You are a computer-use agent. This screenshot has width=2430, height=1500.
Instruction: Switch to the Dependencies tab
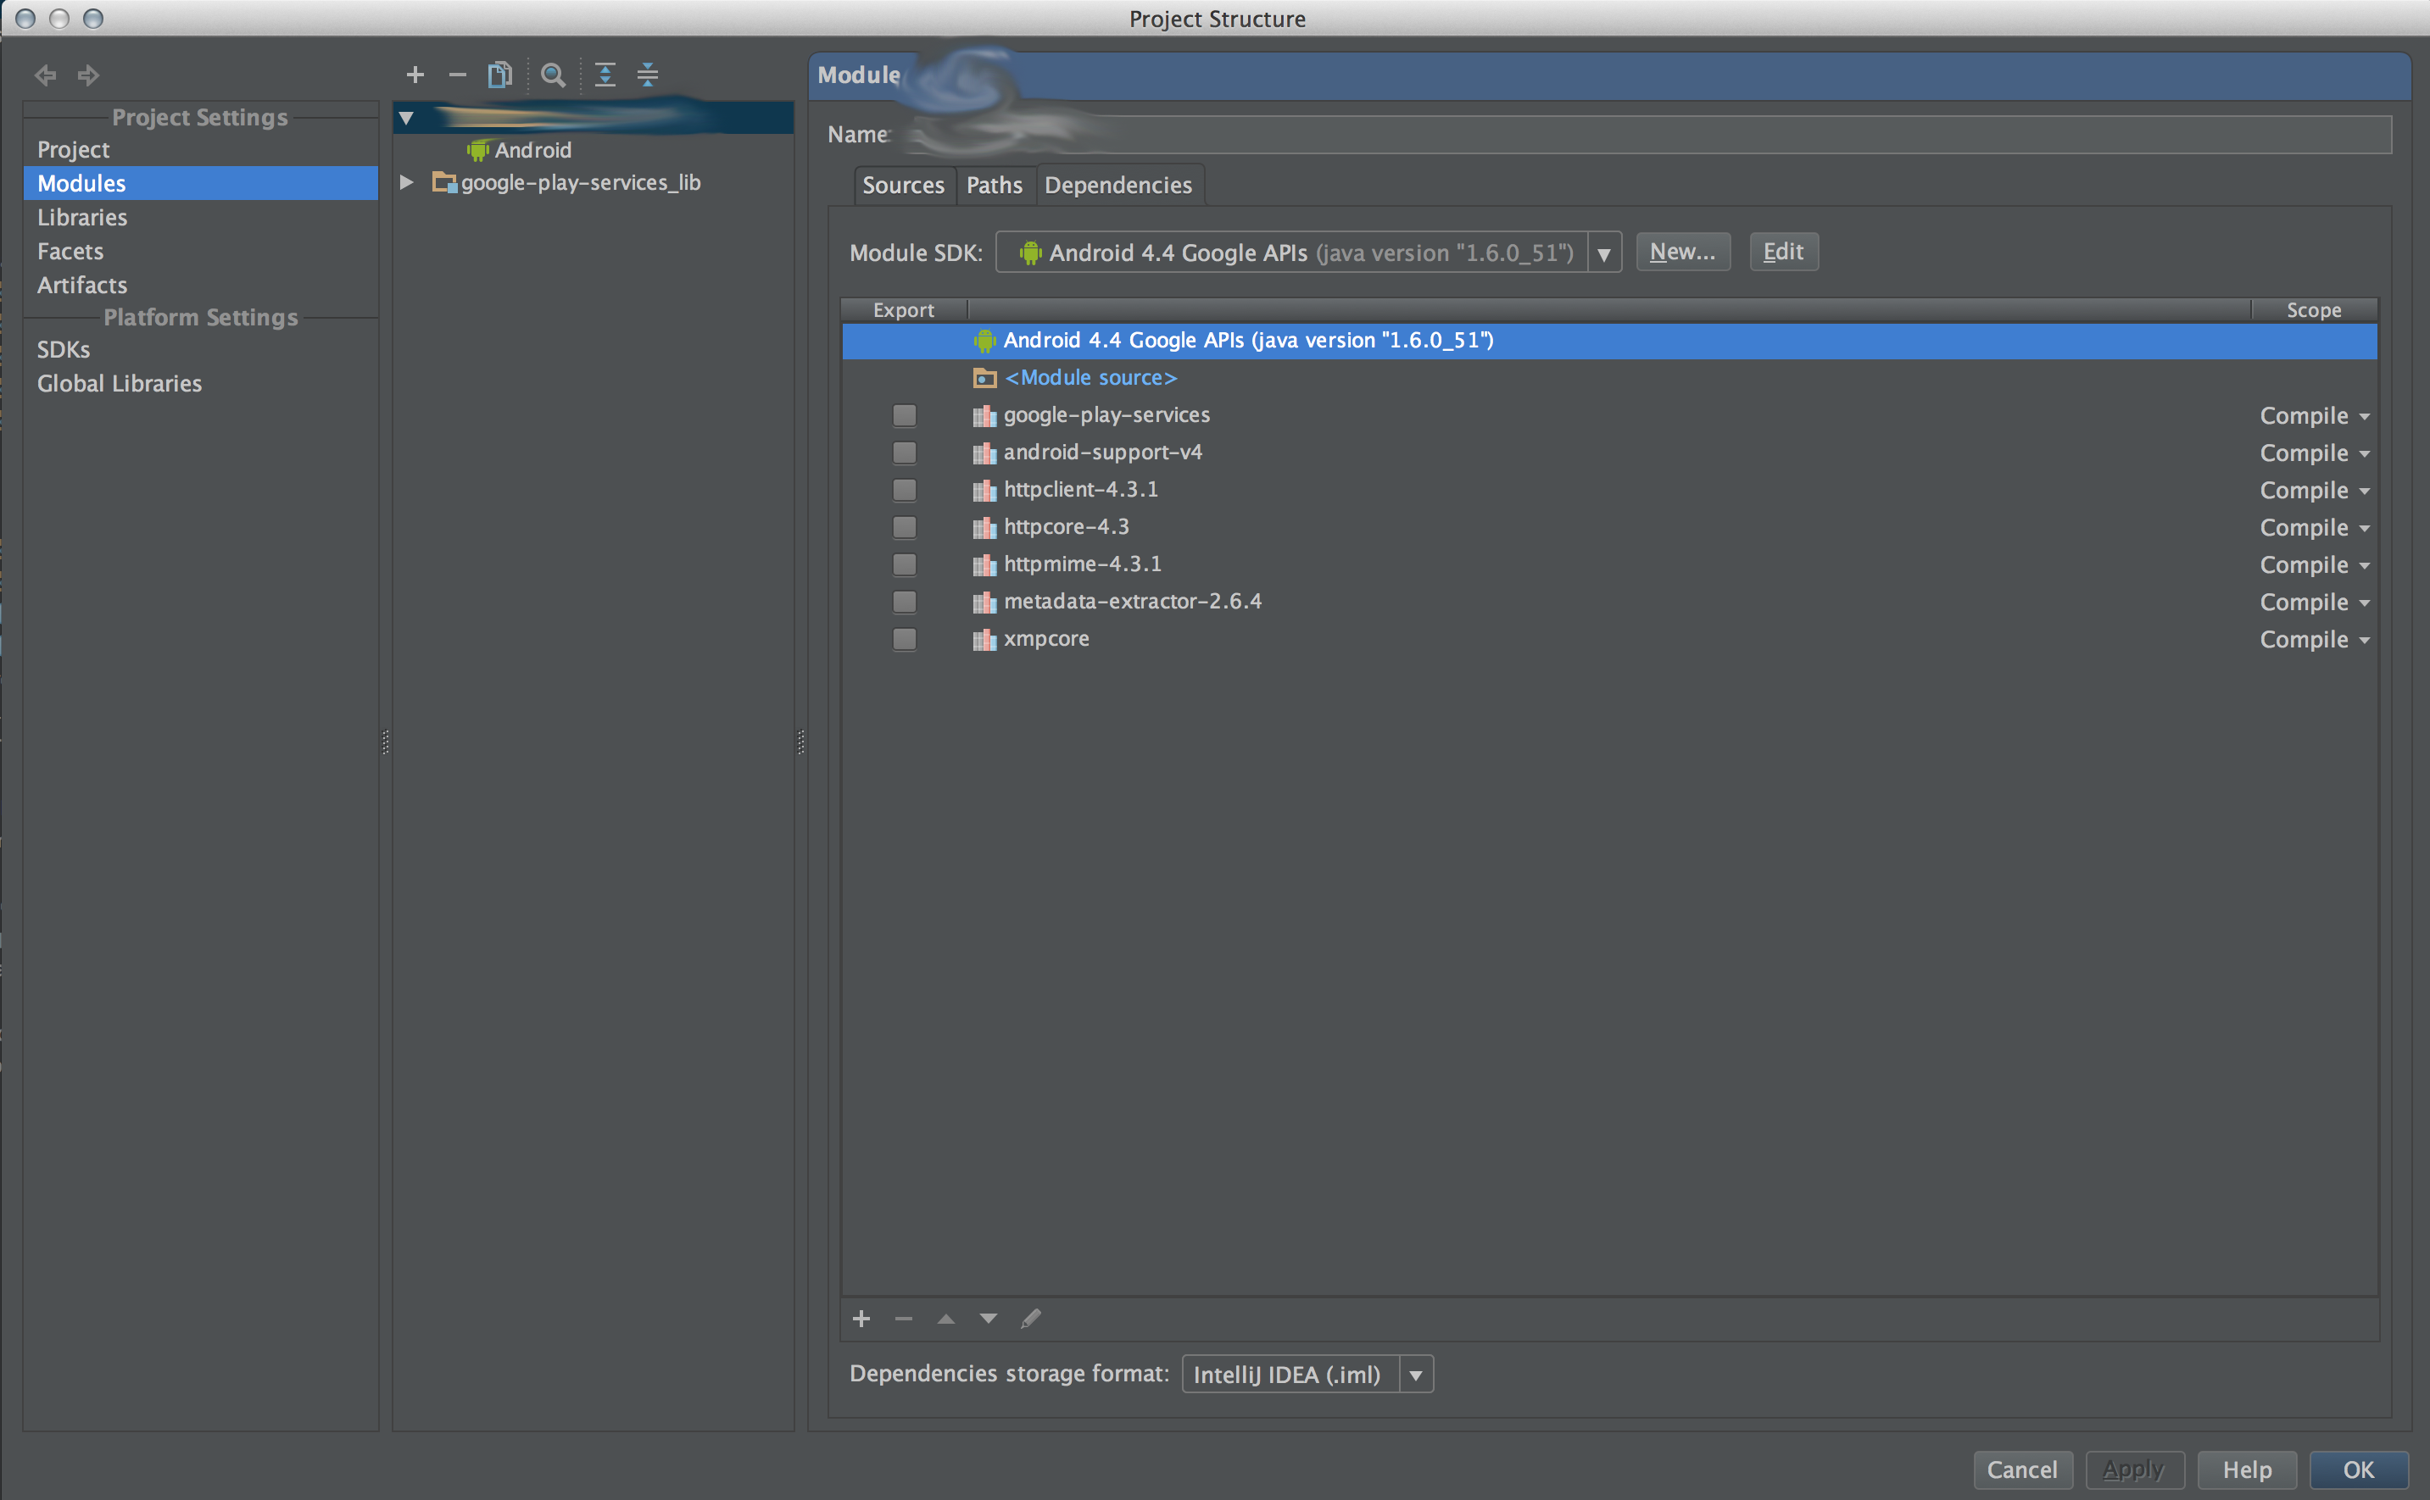point(1118,186)
